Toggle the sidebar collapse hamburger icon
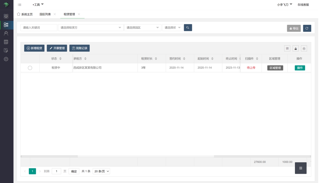This screenshot has width=323, height=183. point(20,5)
